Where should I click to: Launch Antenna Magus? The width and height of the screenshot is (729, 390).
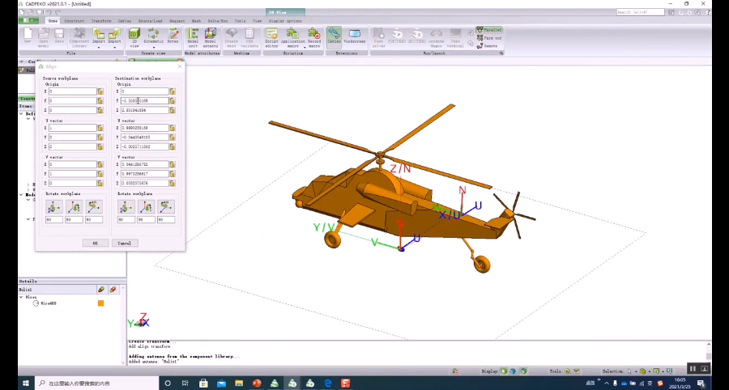coord(436,37)
